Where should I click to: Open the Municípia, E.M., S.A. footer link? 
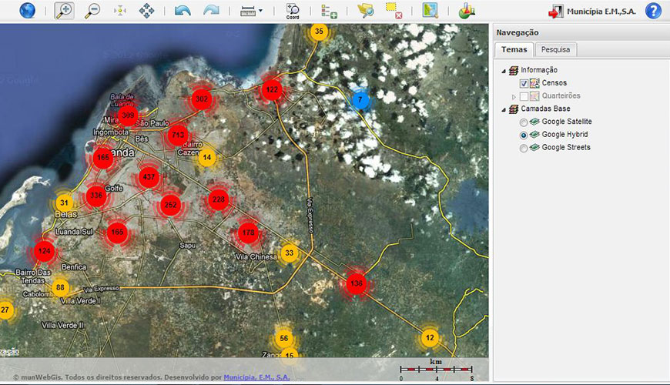coord(256,377)
